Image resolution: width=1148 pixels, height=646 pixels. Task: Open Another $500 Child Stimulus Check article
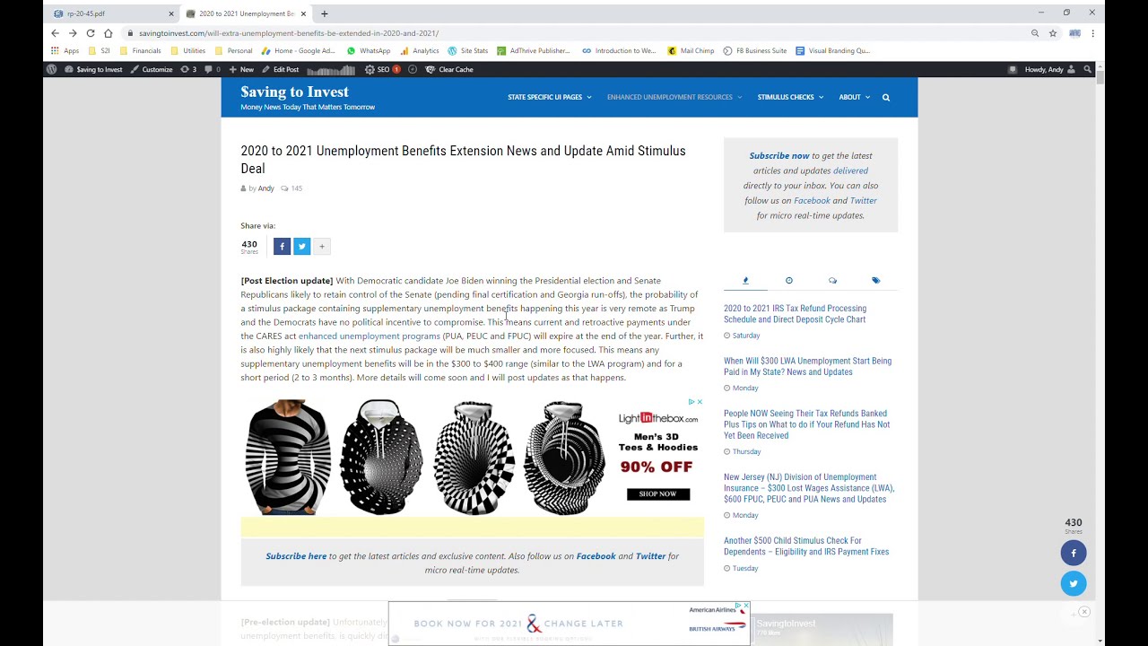(x=806, y=546)
